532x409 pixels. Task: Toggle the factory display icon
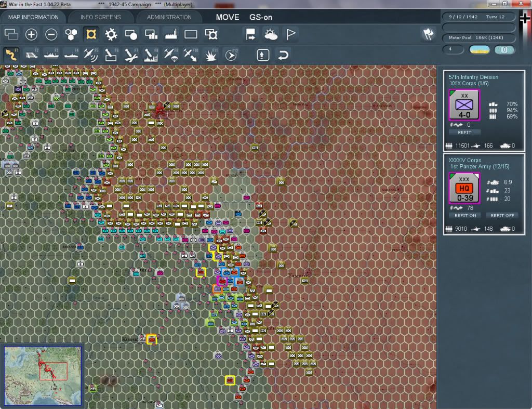(x=171, y=34)
